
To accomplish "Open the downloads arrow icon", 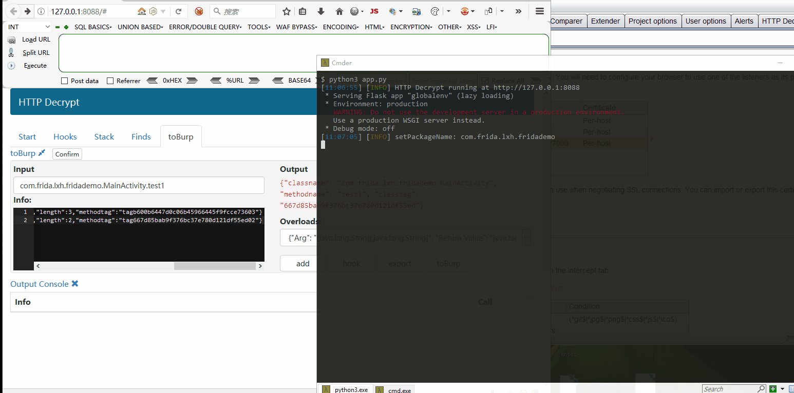I will click(321, 11).
